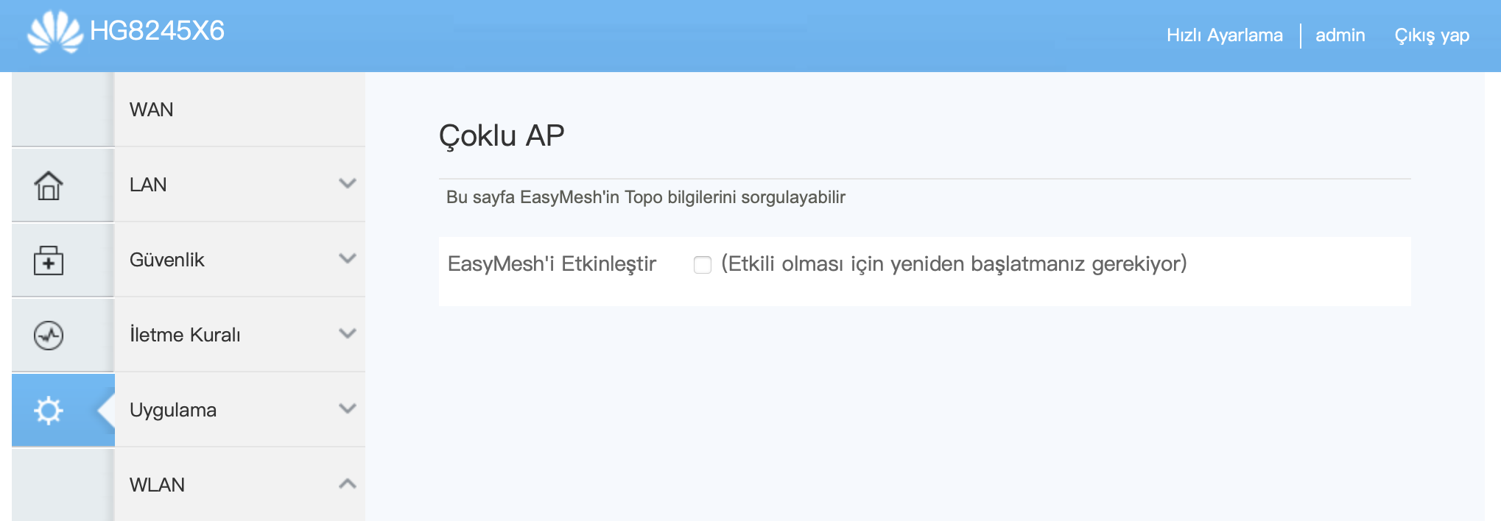Image resolution: width=1501 pixels, height=521 pixels.
Task: Select the pulse monitor diagnostics icon
Action: [x=49, y=336]
